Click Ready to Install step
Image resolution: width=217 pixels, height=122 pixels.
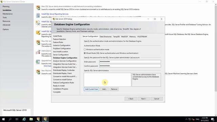pyautogui.click(x=59, y=86)
